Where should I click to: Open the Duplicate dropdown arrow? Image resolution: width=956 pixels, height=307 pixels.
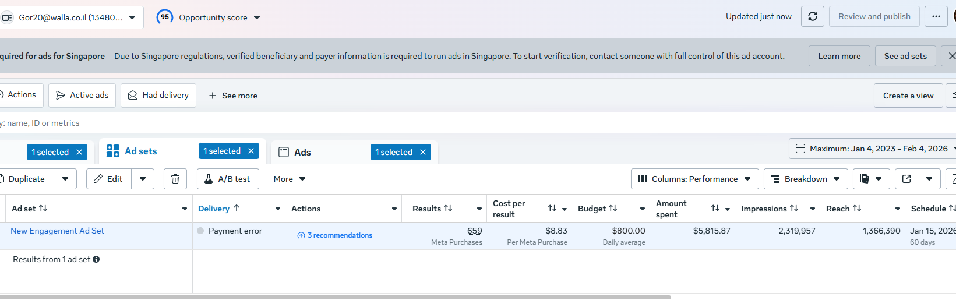(x=65, y=179)
